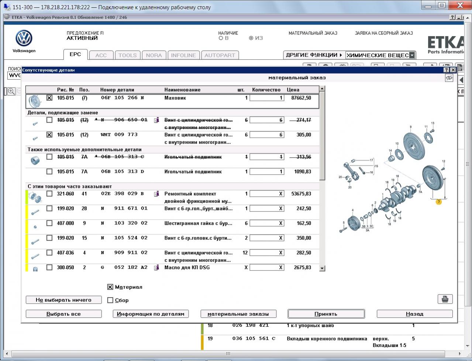Image resolution: width=472 pixels, height=361 pixels.
Task: Click the flywheel thumbnail in the 06F 105 266 N row
Action: click(x=35, y=101)
